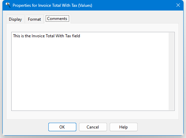Screen dimensions: 186x138
Task: Close the Properties dialog with the X
Action: pos(178,5)
